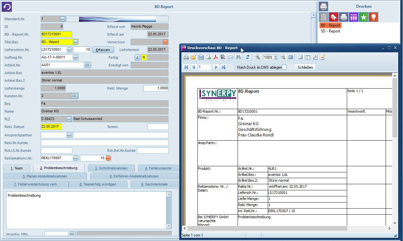This screenshot has width=403, height=241.
Task: Send report via email envelope icon
Action: [x=231, y=57]
